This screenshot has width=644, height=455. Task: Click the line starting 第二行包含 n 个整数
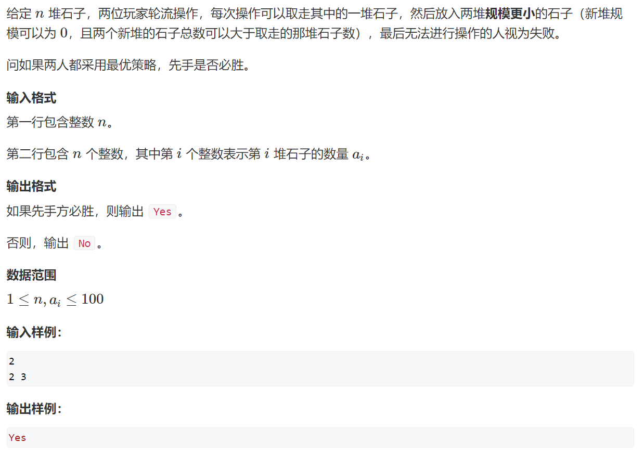coord(189,154)
